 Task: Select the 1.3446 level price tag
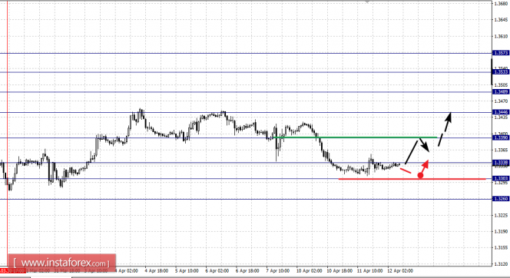tap(501, 112)
